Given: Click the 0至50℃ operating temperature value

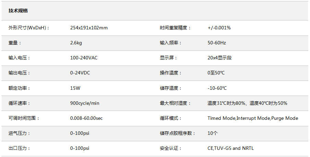Looking at the screenshot, I should click(216, 73).
